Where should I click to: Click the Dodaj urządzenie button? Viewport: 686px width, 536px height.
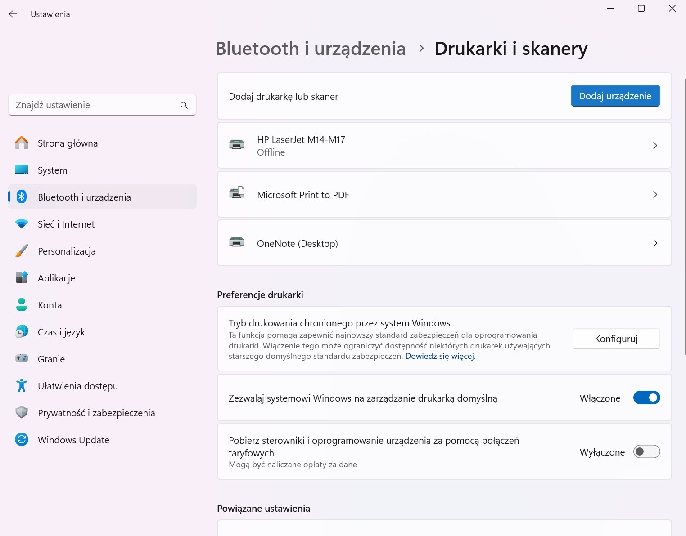click(615, 96)
